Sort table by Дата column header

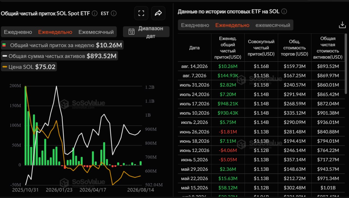[x=194, y=48]
